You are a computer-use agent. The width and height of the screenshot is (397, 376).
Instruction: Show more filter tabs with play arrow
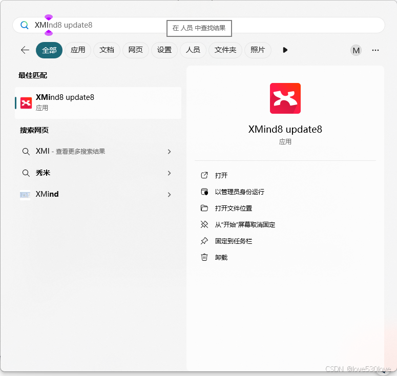click(285, 50)
